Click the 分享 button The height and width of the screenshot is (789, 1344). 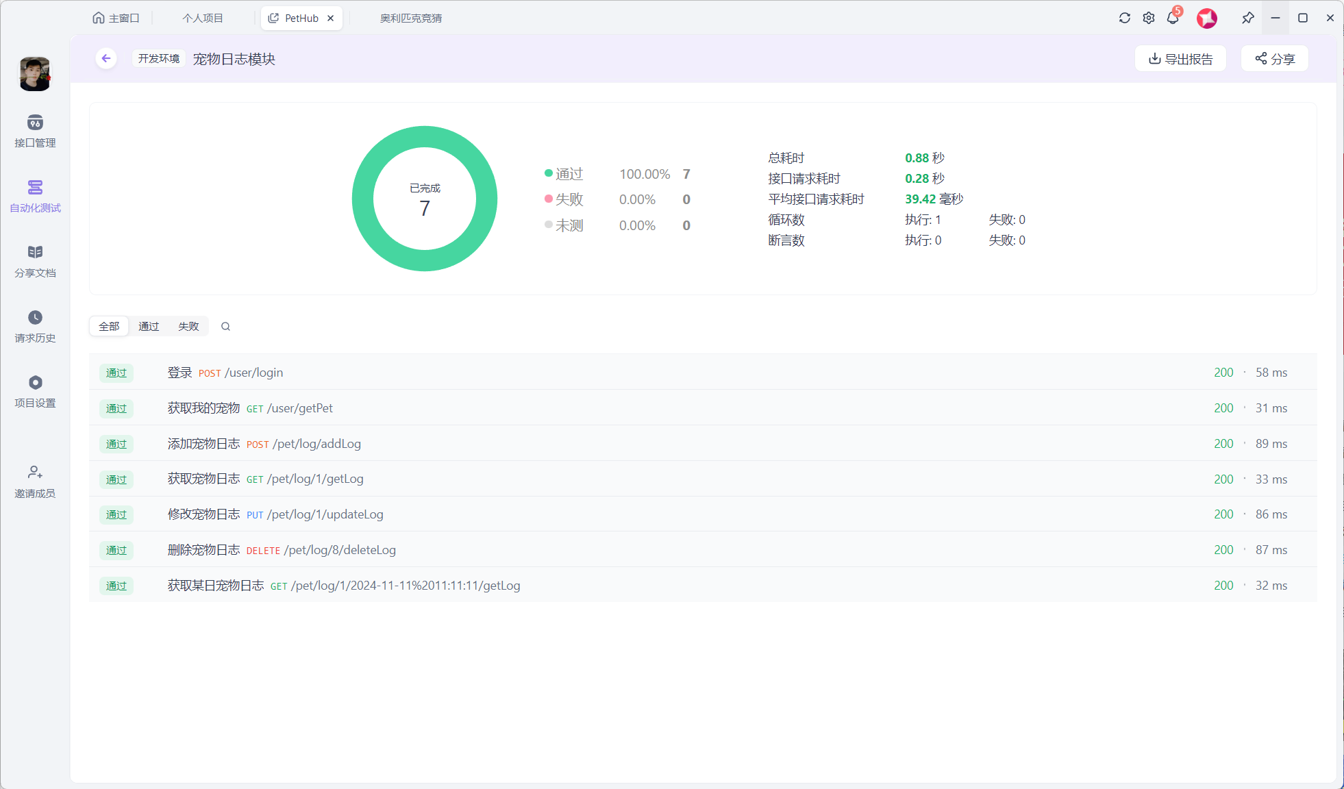tap(1275, 59)
